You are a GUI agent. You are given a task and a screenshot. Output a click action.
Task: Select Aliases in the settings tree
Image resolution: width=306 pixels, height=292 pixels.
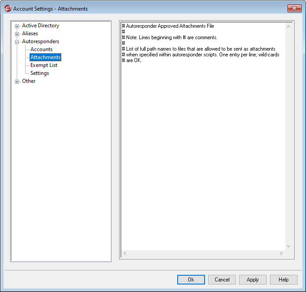30,33
